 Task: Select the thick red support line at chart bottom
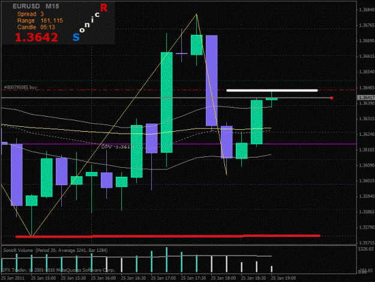[167, 236]
